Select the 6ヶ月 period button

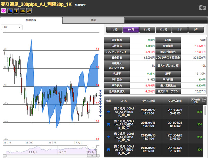point(147,30)
